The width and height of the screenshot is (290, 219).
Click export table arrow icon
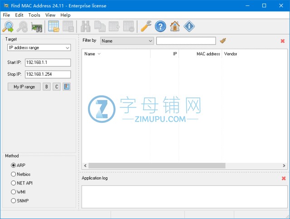click(x=114, y=26)
